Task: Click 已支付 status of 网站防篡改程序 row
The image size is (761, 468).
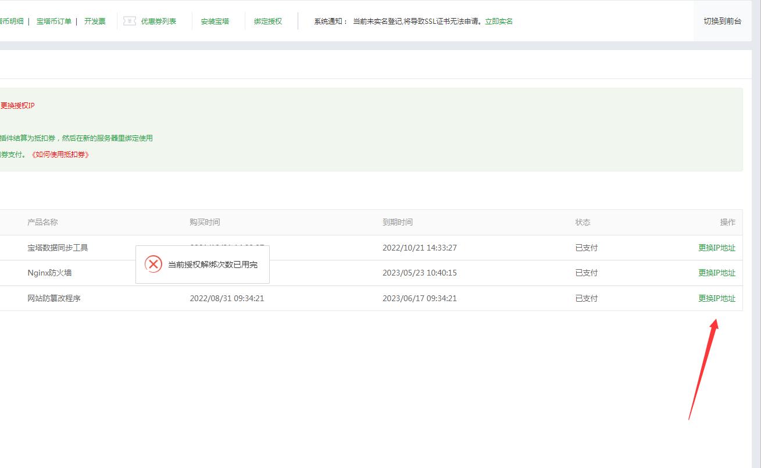Action: pos(587,298)
